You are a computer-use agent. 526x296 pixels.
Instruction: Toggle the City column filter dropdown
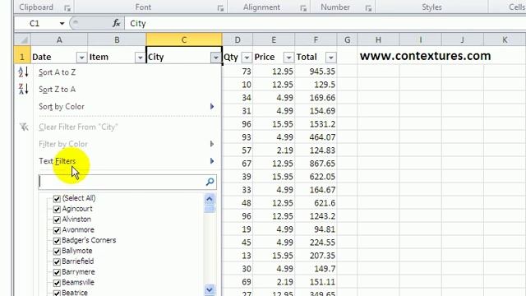coord(215,58)
